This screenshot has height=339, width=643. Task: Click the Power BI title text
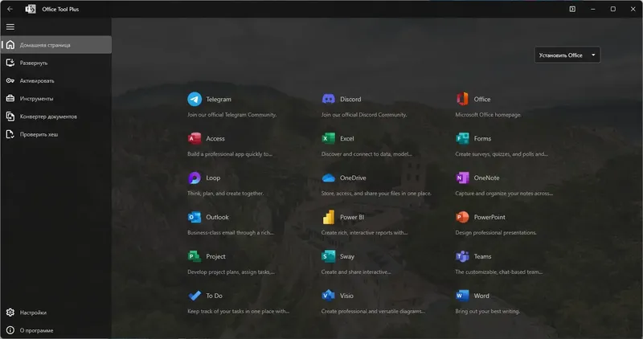(352, 217)
